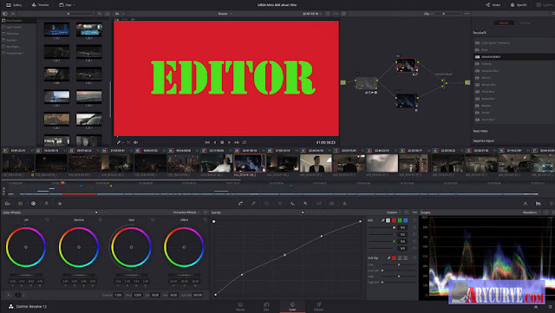
Task: Show the Nodes panel
Action: pyautogui.click(x=493, y=5)
